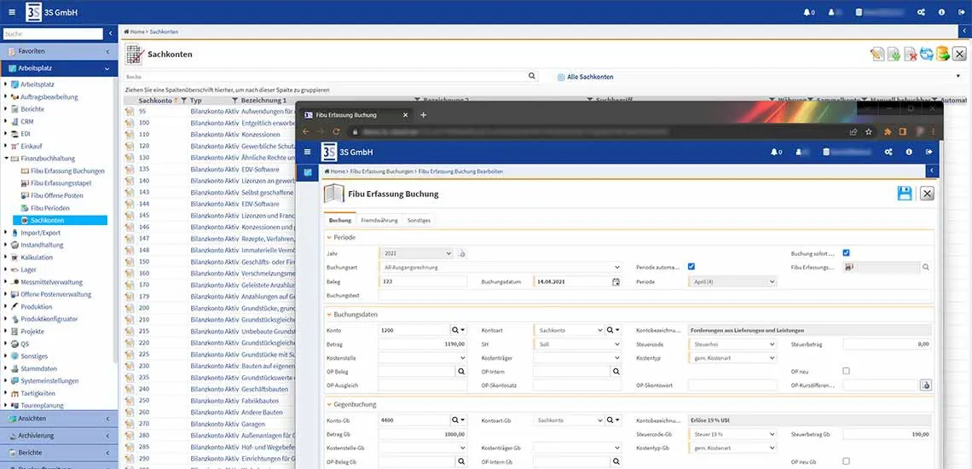Open the calendar picker for Buchungsdatum
The width and height of the screenshot is (972, 469).
pyautogui.click(x=615, y=281)
